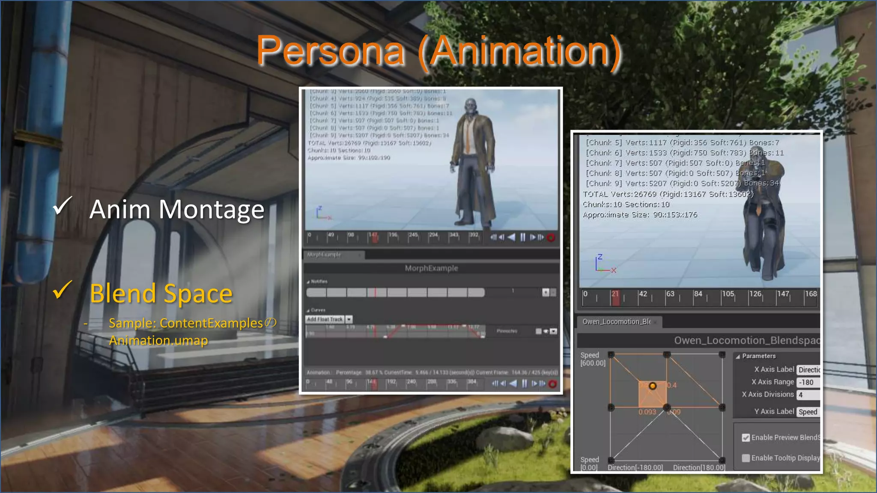Check Enable Tooltip Display checkbox

[x=746, y=458]
